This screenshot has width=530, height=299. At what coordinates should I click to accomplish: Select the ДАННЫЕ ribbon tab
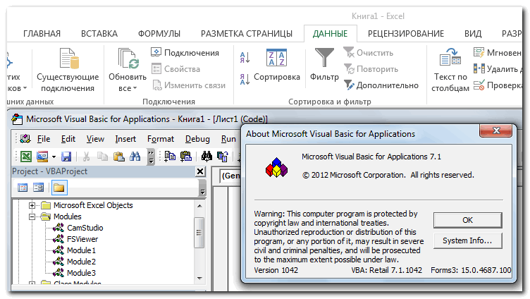(331, 34)
